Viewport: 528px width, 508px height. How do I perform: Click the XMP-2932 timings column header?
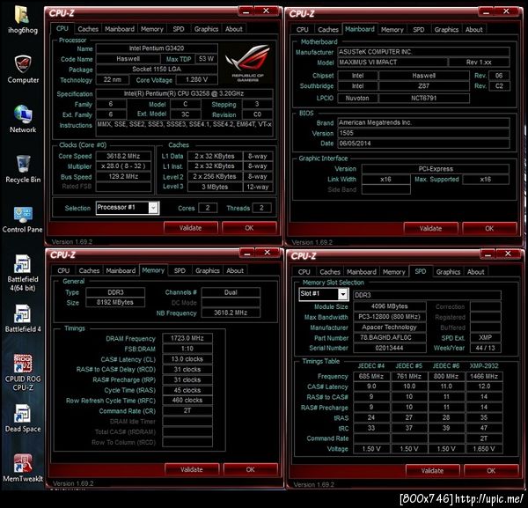tap(484, 366)
